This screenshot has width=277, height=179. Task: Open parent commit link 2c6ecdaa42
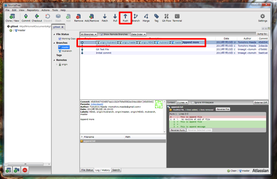click(97, 104)
